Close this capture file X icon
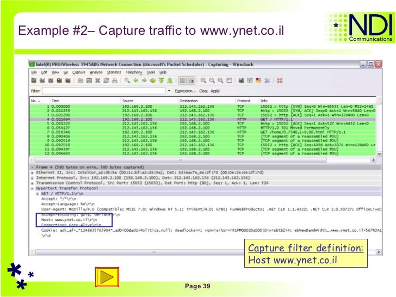The width and height of the screenshot is (396, 297). pos(98,81)
